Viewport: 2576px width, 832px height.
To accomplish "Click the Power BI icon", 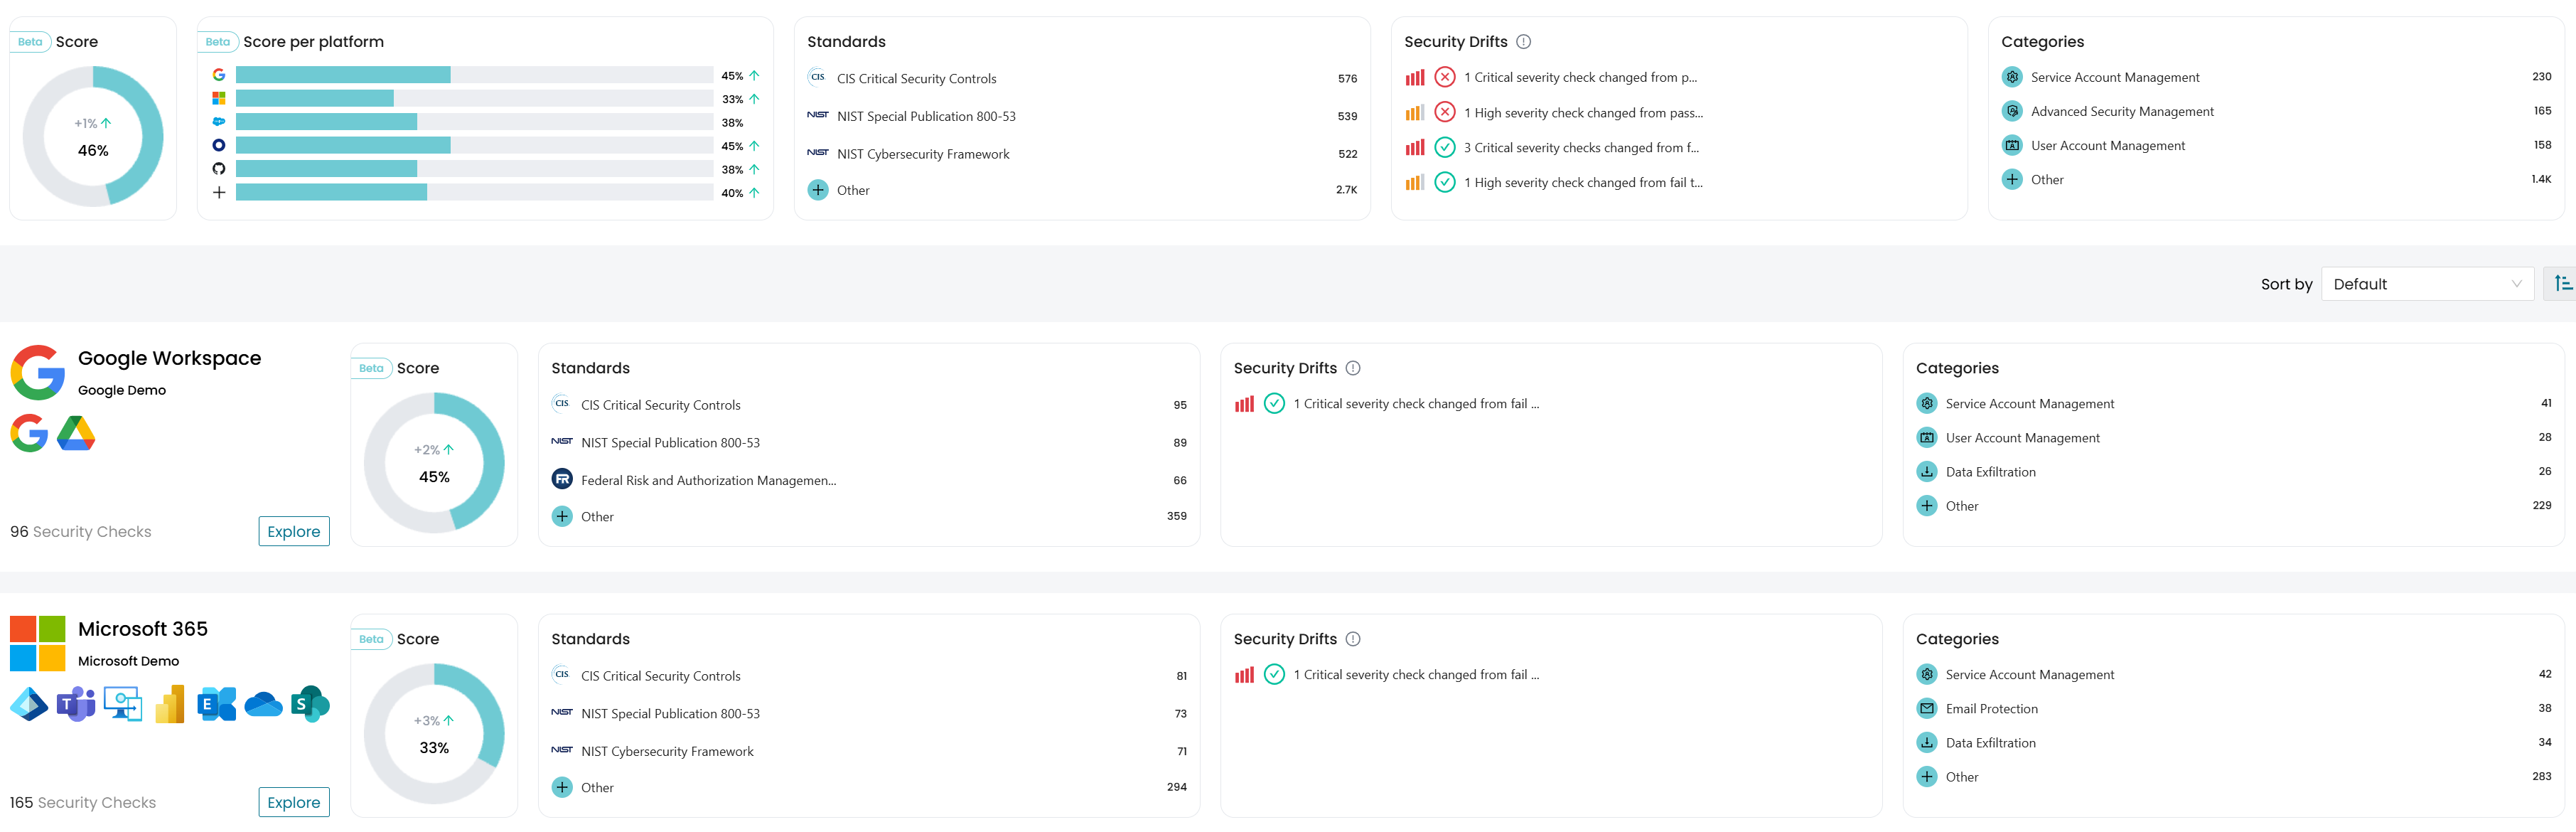I will coord(170,705).
